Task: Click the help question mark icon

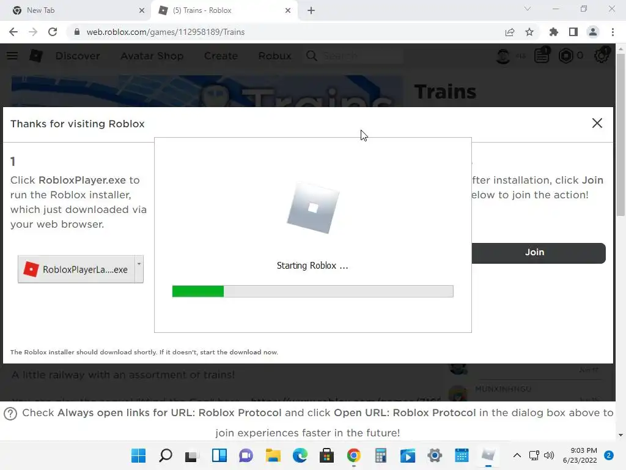Action: pyautogui.click(x=10, y=414)
